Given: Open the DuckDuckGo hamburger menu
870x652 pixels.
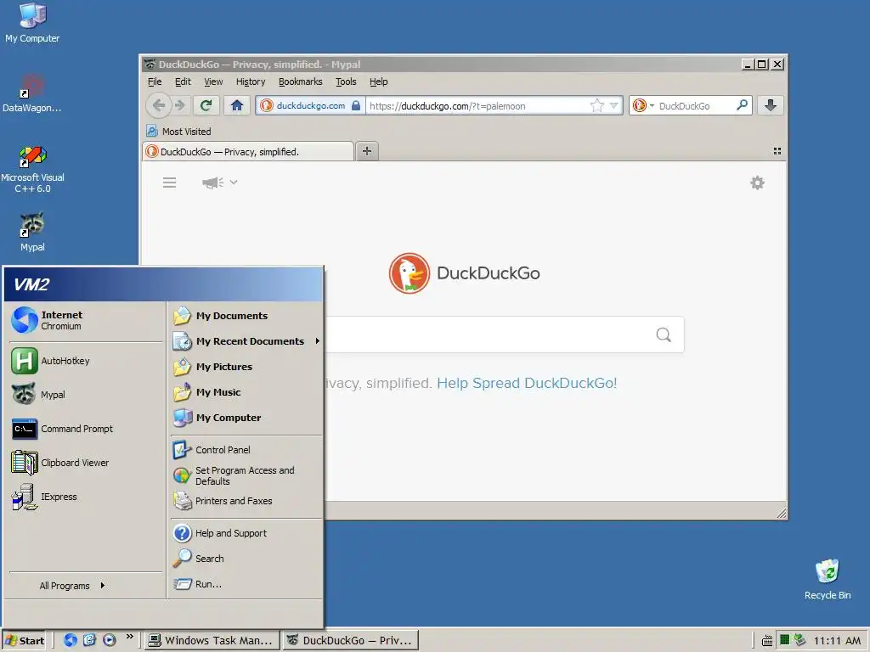Looking at the screenshot, I should pos(169,183).
